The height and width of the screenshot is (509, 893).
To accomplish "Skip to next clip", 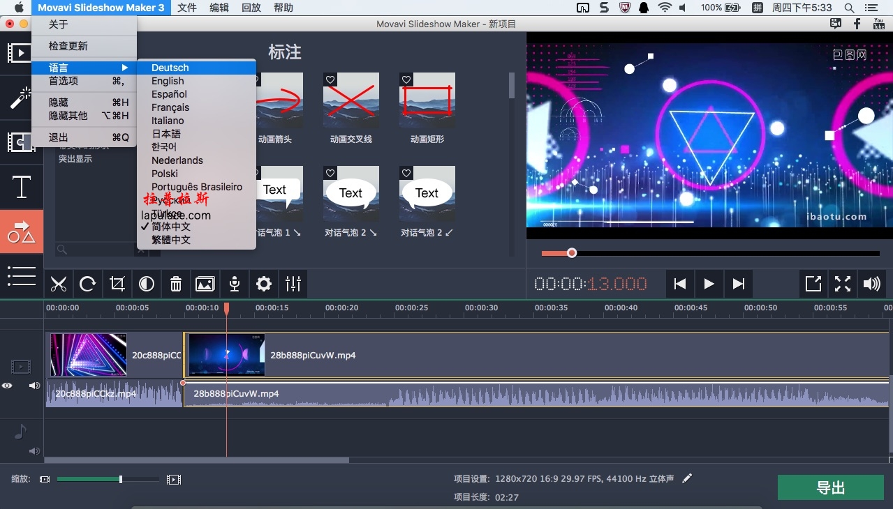I will point(739,284).
